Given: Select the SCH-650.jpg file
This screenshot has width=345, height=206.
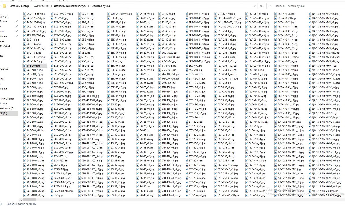Looking at the screenshot, I should pos(60,156).
